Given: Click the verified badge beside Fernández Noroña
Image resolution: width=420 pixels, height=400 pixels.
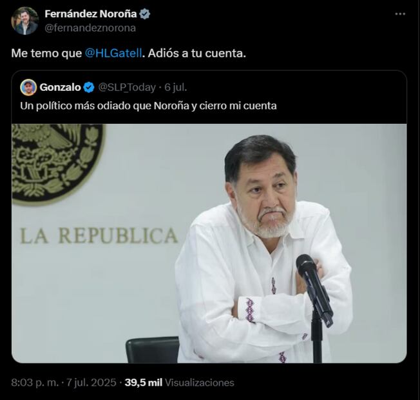Looking at the screenshot, I should (x=146, y=14).
